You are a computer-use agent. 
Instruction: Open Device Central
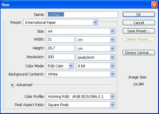(139, 53)
